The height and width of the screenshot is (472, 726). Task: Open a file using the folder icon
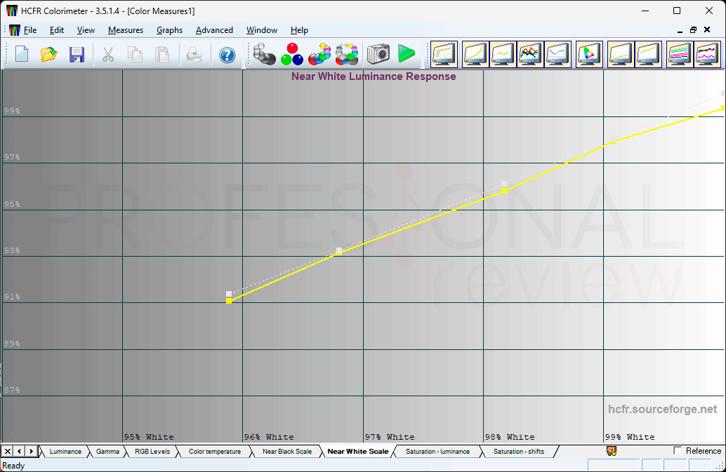[49, 55]
